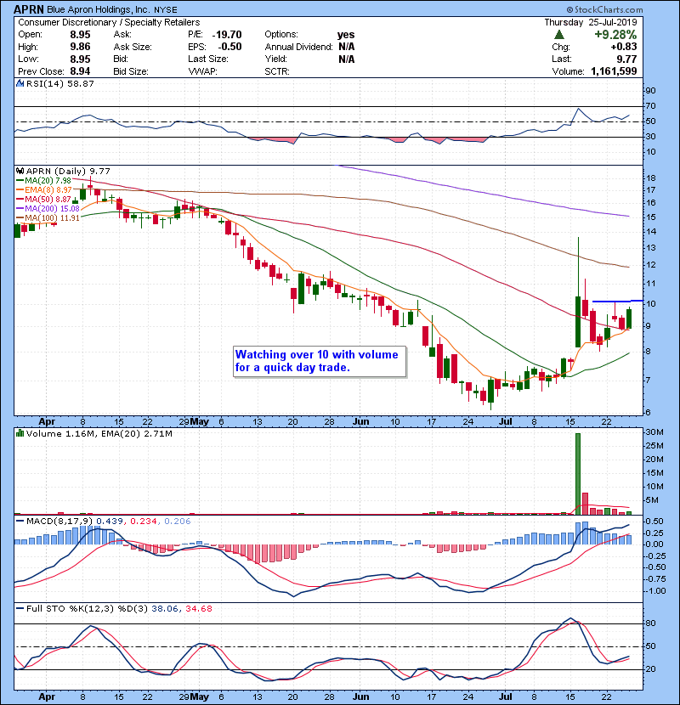The height and width of the screenshot is (705, 680).
Task: Click the RSI indicator icon beside RSI(14)
Action: [20, 83]
